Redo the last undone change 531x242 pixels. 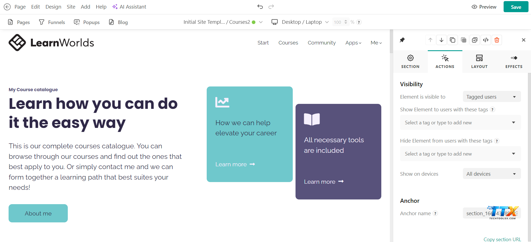coord(271,7)
